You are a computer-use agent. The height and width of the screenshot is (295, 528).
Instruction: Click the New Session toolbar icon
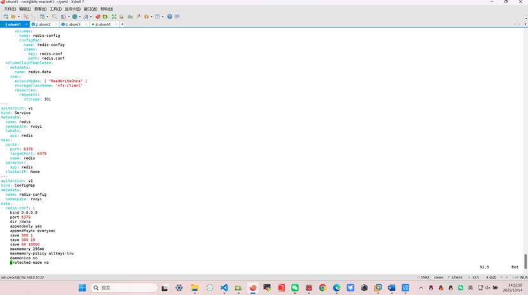point(6,17)
